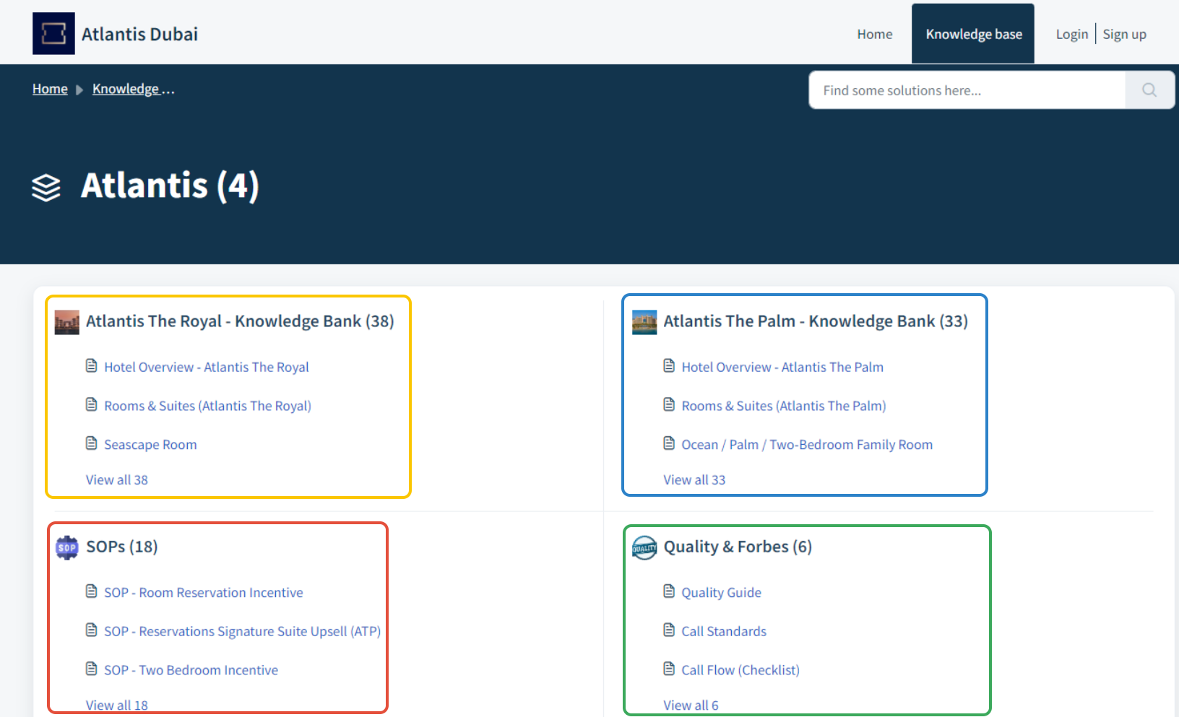Open Atlantis The Royal - Knowledge Bank folder title

pyautogui.click(x=240, y=321)
